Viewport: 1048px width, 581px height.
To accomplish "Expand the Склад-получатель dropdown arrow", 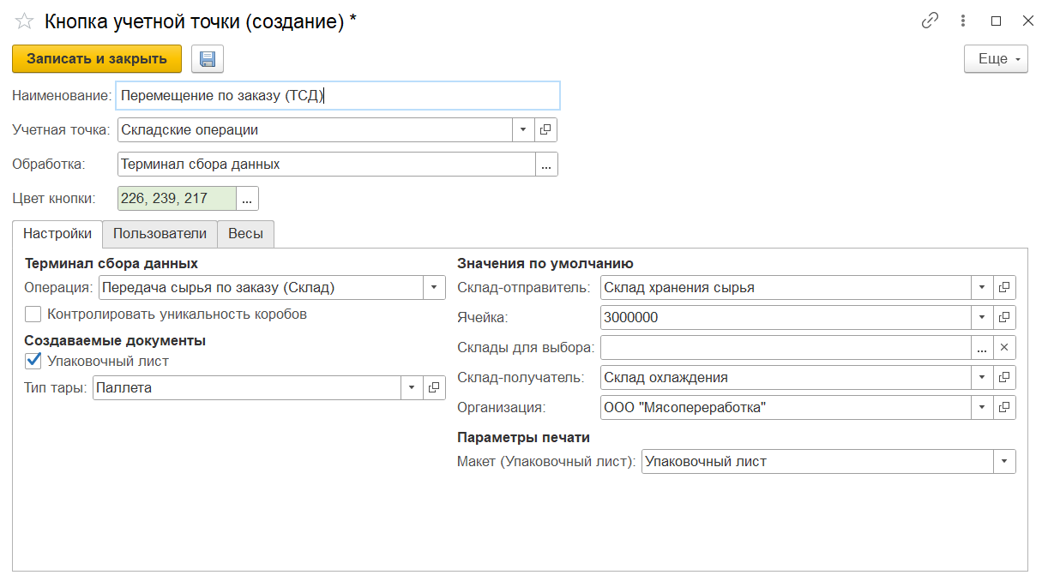I will tap(981, 378).
